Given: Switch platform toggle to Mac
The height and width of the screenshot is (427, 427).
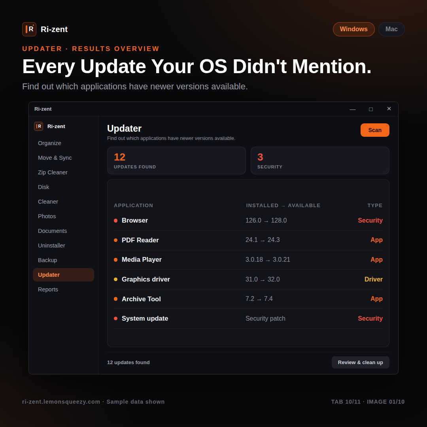Looking at the screenshot, I should coord(391,29).
